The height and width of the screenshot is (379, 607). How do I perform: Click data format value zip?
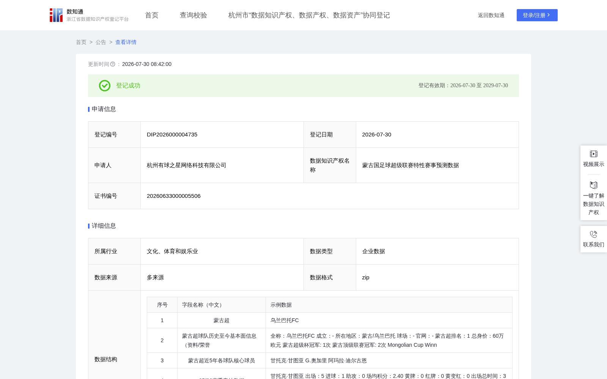366,277
